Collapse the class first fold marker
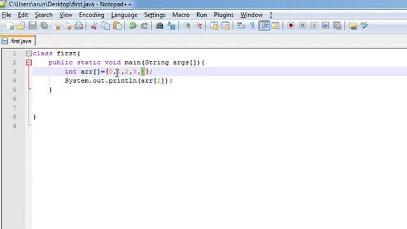Screen dimensions: 407x229 pyautogui.click(x=29, y=53)
